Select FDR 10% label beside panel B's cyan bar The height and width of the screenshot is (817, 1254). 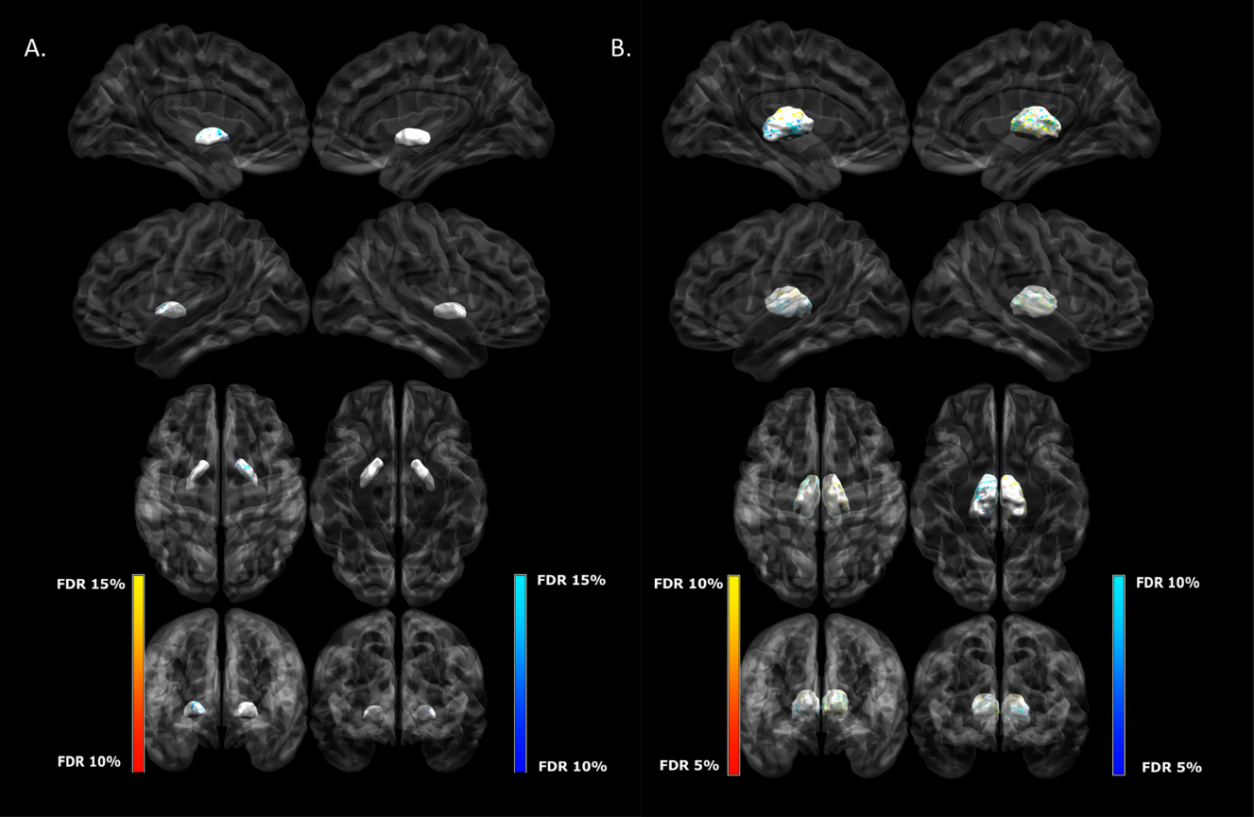click(x=1167, y=583)
